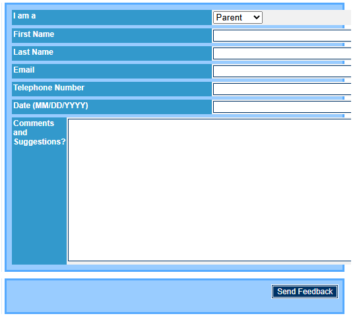Image resolution: width=359 pixels, height=320 pixels.
Task: Click the "First Name" label text
Action: coord(34,35)
